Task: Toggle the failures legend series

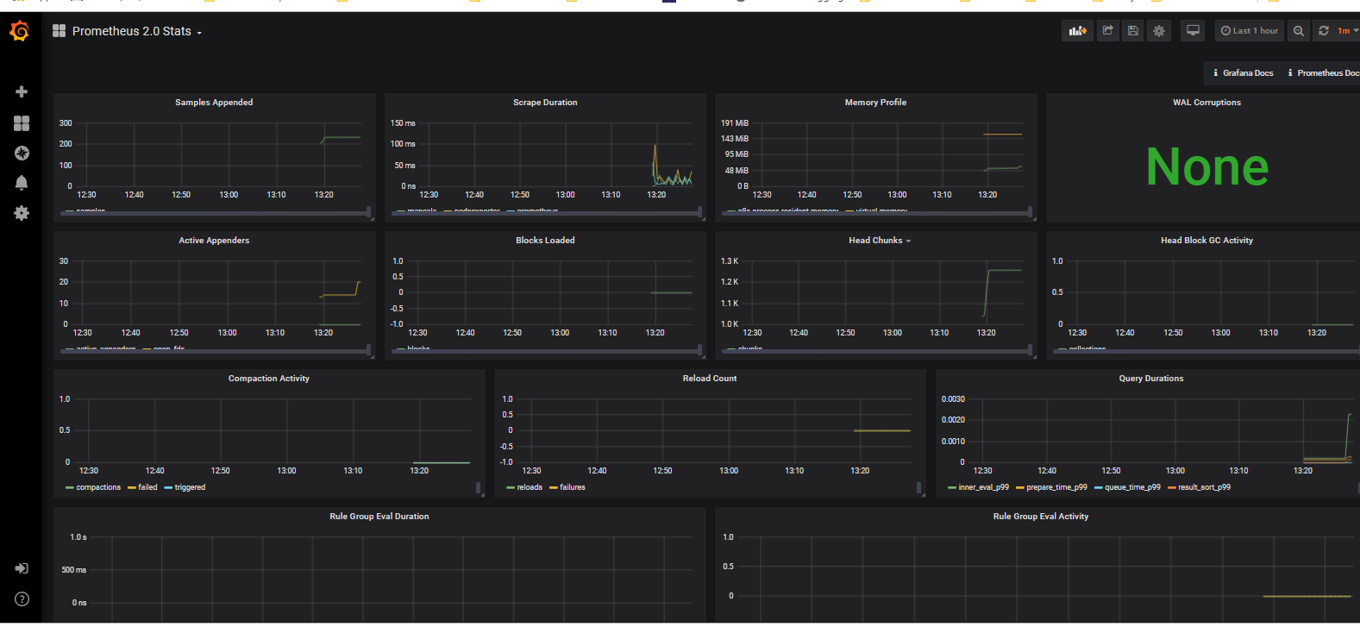Action: pyautogui.click(x=573, y=487)
